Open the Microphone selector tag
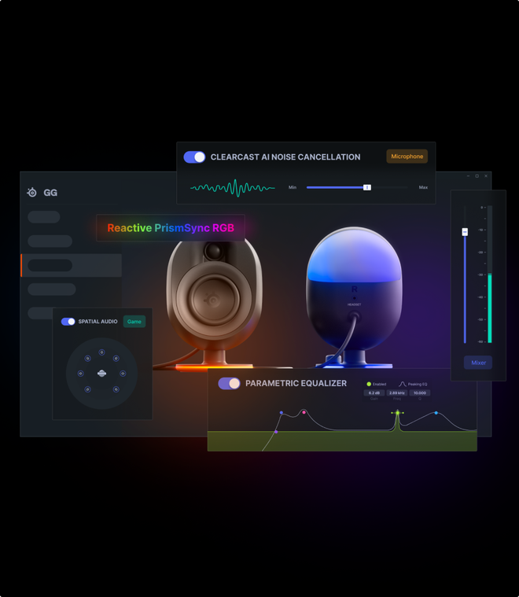 (x=407, y=157)
